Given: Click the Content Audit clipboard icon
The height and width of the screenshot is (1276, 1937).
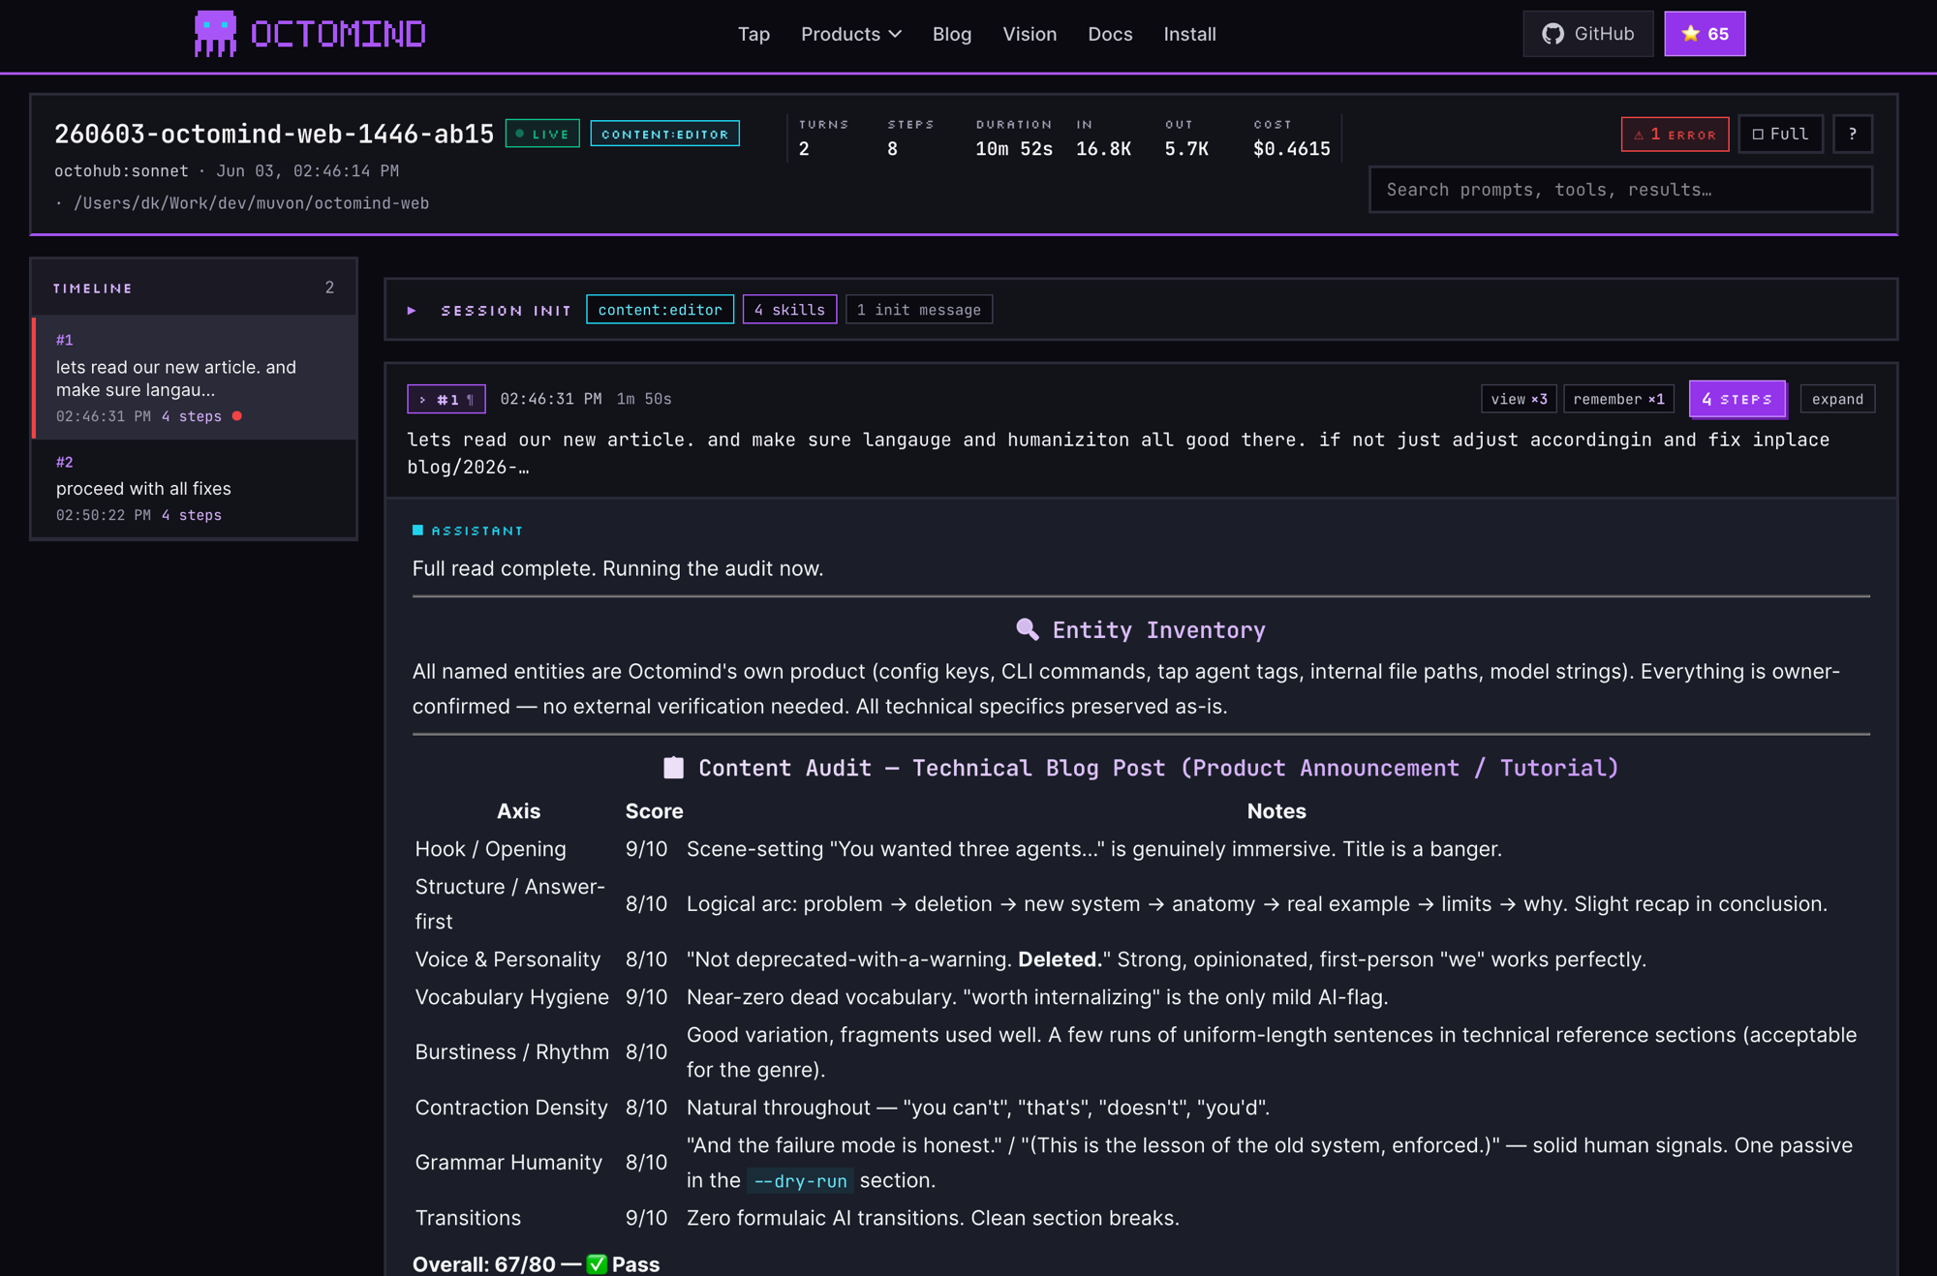Looking at the screenshot, I should [673, 768].
